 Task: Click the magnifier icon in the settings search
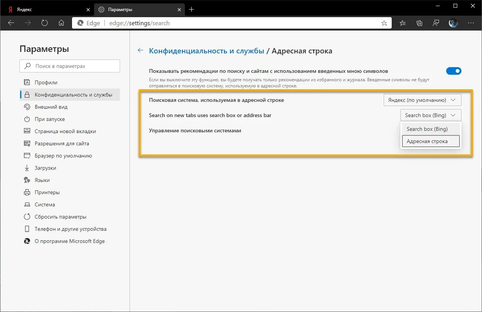pyautogui.click(x=27, y=66)
